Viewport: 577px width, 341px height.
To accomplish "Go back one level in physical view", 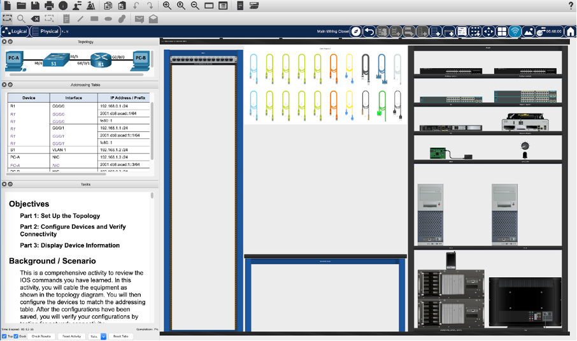I will [x=369, y=32].
